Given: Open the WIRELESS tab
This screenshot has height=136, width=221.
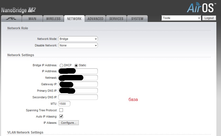Looking at the screenshot, I should [x=53, y=19].
